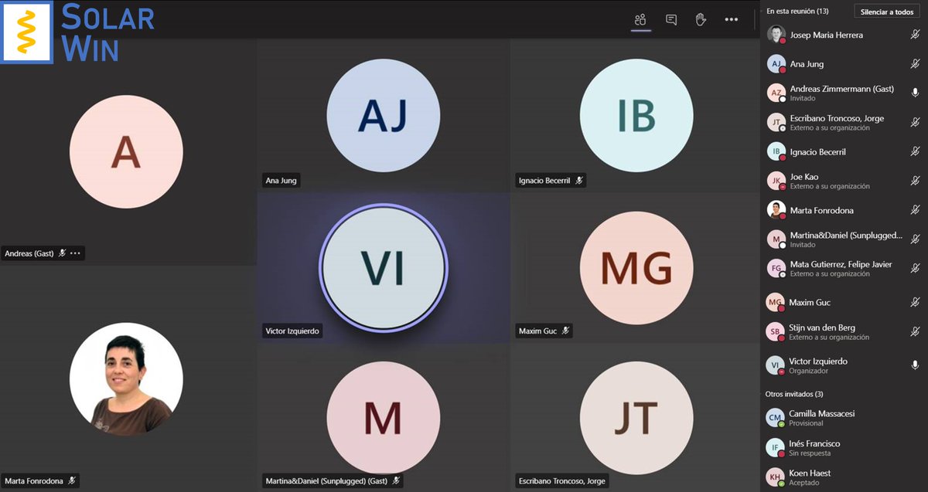Click the Otros invitados (3) section header

click(x=793, y=394)
